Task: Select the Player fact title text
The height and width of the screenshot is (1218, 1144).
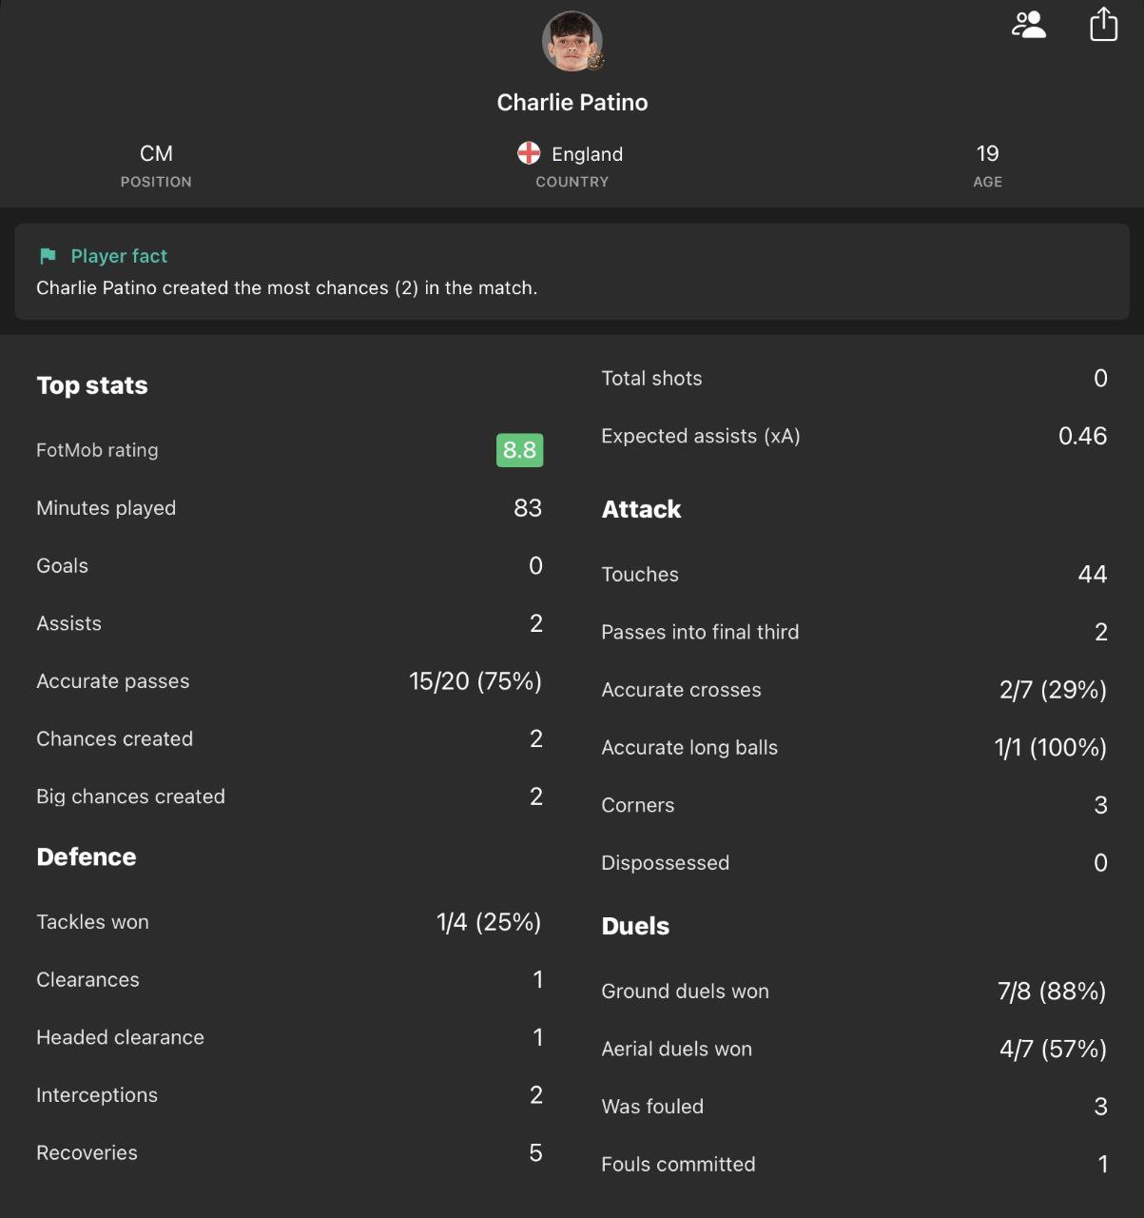Action: tap(119, 256)
